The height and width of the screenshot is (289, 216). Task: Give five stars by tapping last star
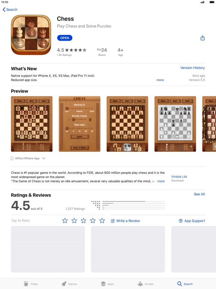(102, 221)
